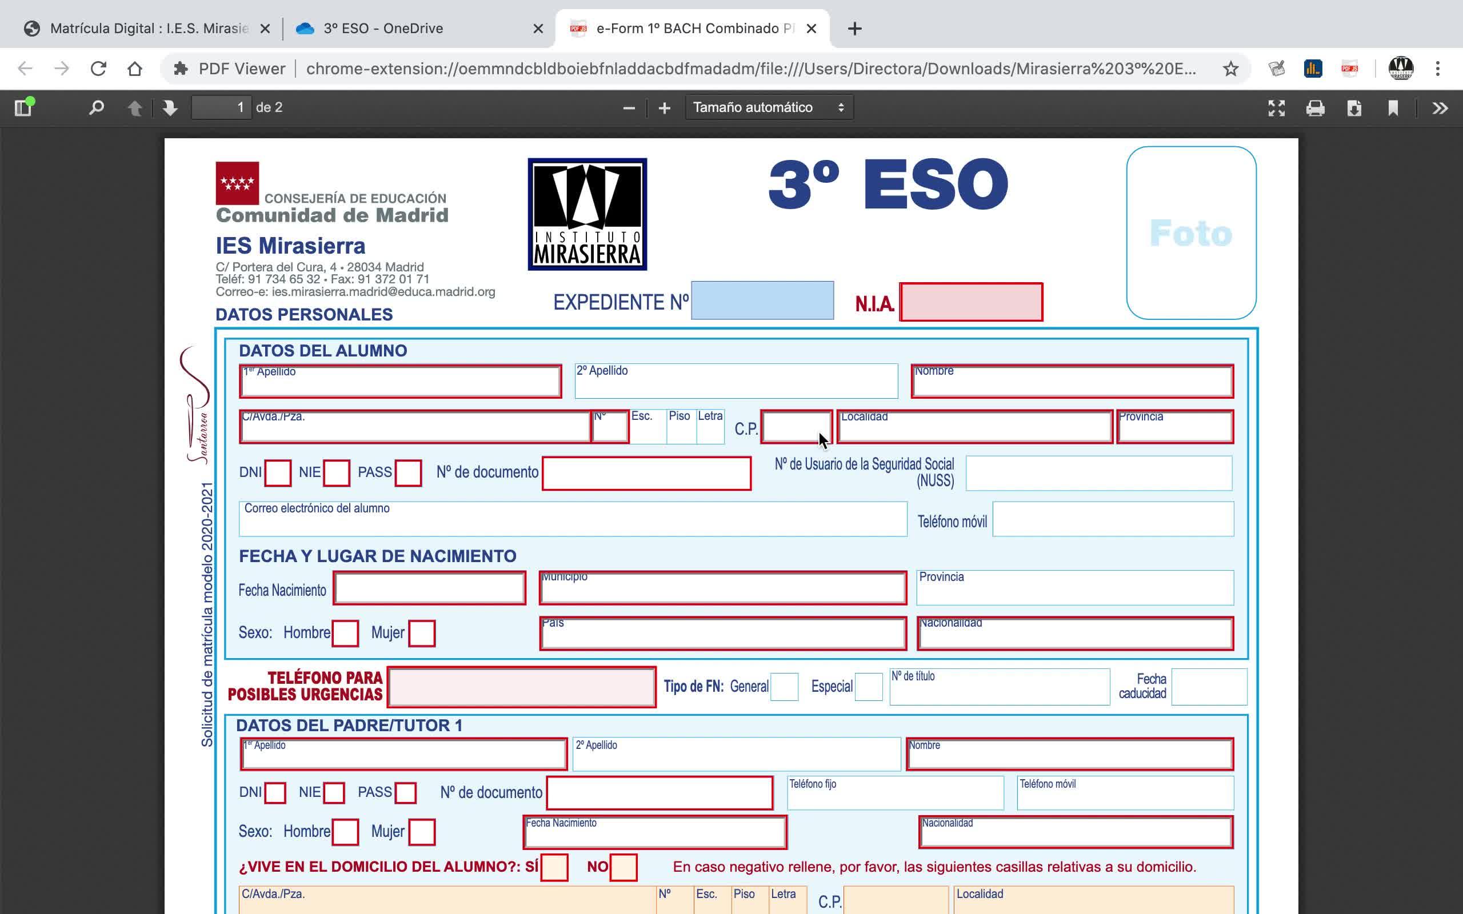Switch to presentation fullscreen mode
1463x914 pixels.
[x=1276, y=107]
